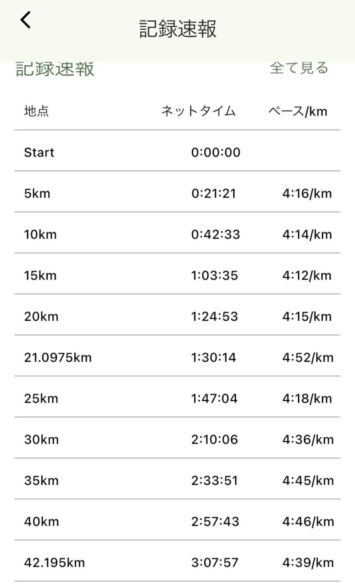The height and width of the screenshot is (587, 355).
Task: Tap the 記録速報 page title
Action: (x=177, y=29)
